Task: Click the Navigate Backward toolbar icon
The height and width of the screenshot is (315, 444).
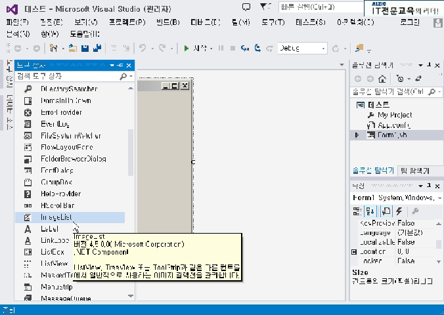Action: click(x=18, y=49)
